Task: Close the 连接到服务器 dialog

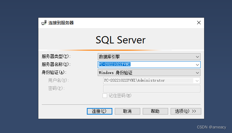Action: pos(199,23)
